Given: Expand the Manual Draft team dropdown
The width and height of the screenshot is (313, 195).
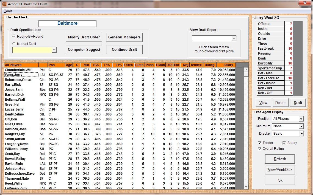Looking at the screenshot, I should coord(54,50).
